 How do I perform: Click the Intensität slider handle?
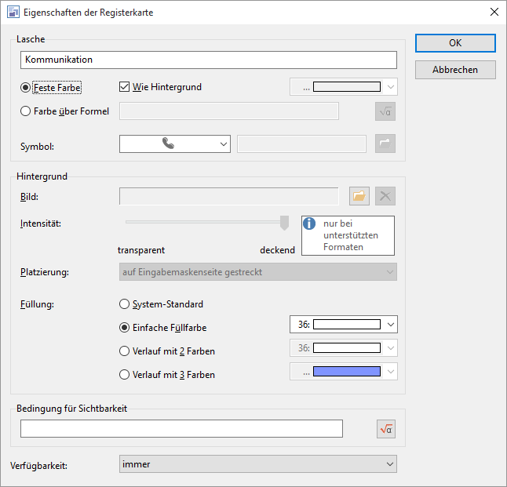tap(284, 224)
